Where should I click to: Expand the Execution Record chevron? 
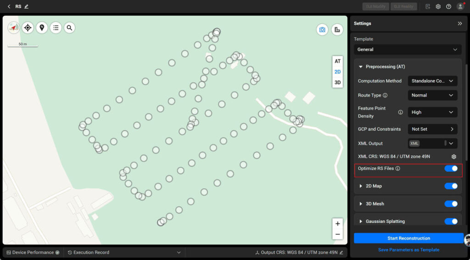(x=179, y=253)
